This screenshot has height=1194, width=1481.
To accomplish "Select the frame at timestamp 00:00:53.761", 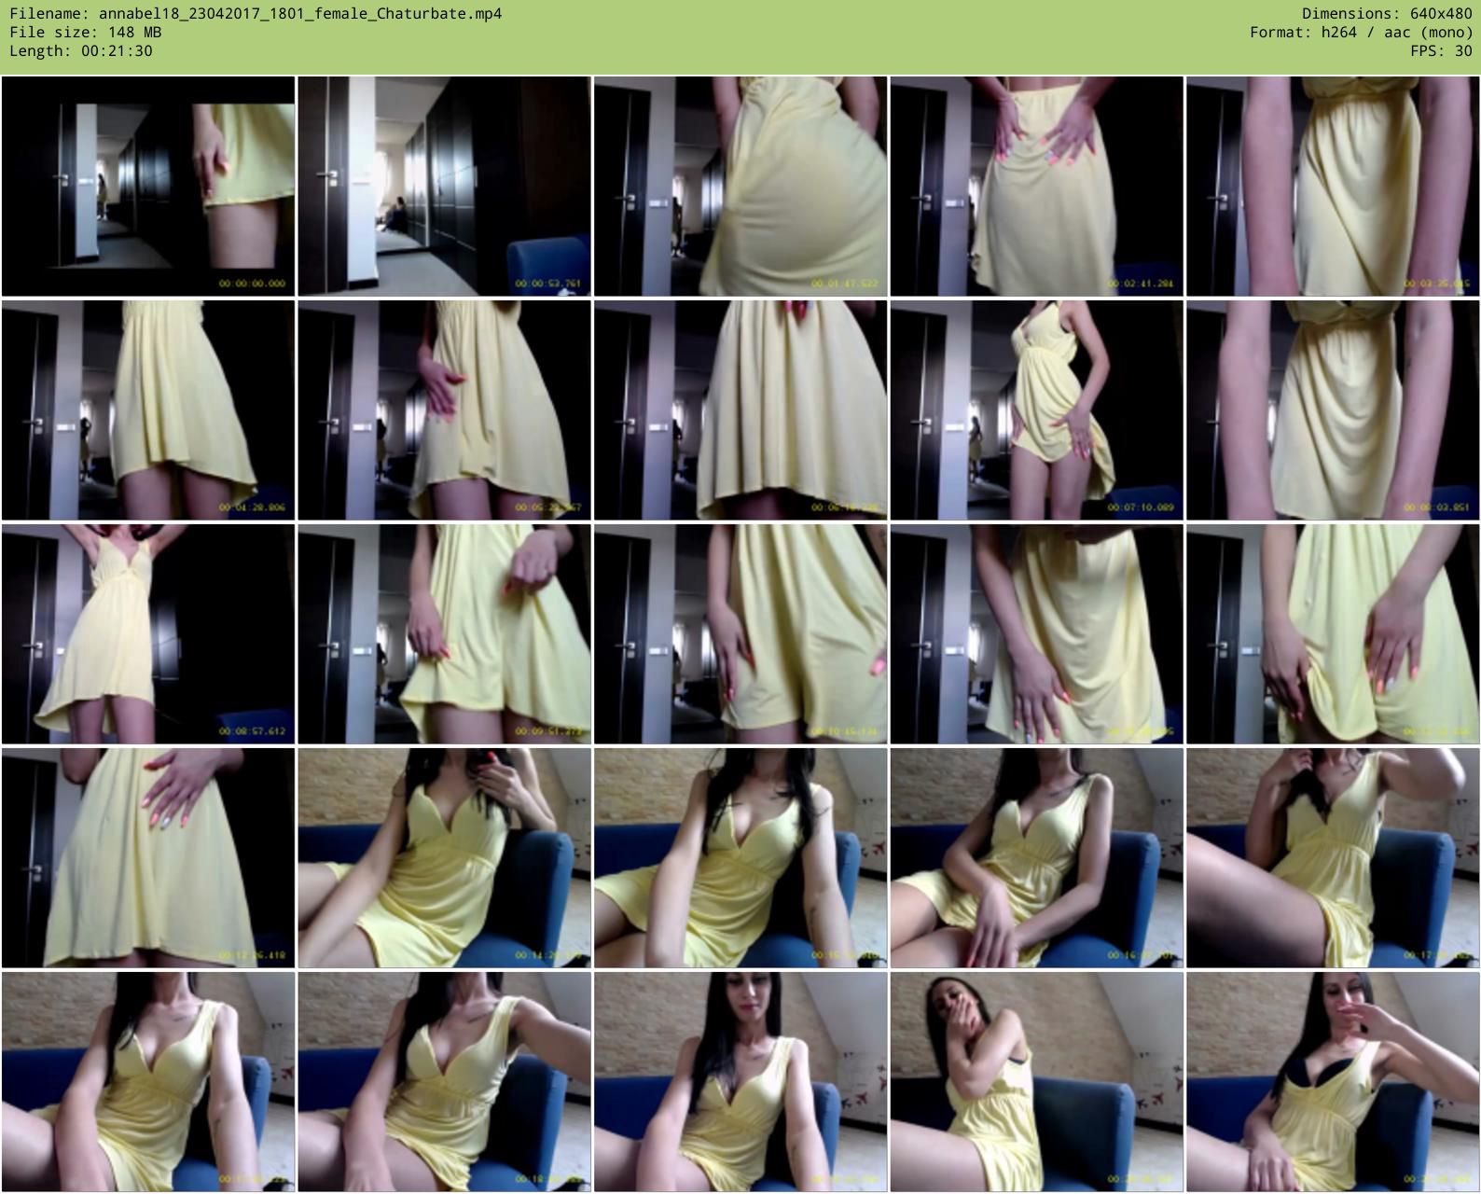I will pos(444,187).
